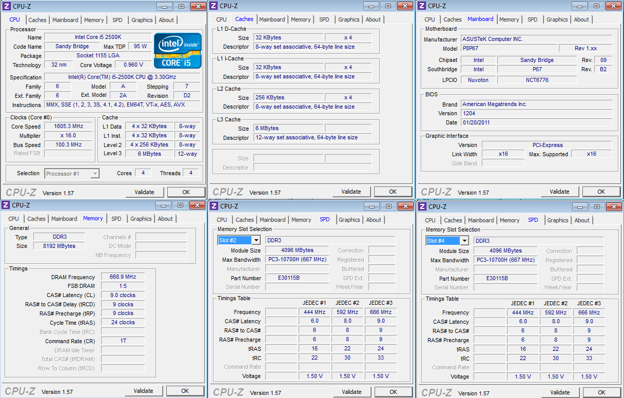624x398 pixels.
Task: Click OK in the Slot #4 SPD window
Action: pos(601,392)
